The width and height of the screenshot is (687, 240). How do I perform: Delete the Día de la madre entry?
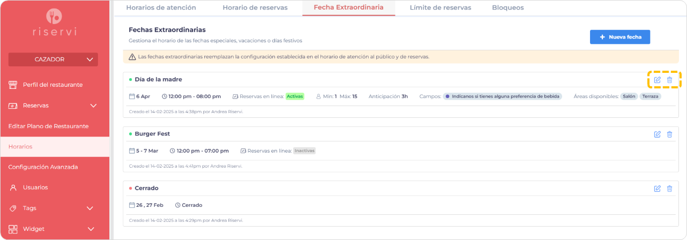(x=669, y=80)
